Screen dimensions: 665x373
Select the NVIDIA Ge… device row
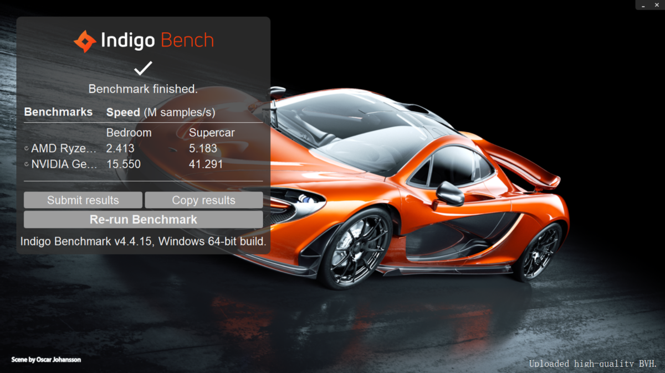(144, 164)
